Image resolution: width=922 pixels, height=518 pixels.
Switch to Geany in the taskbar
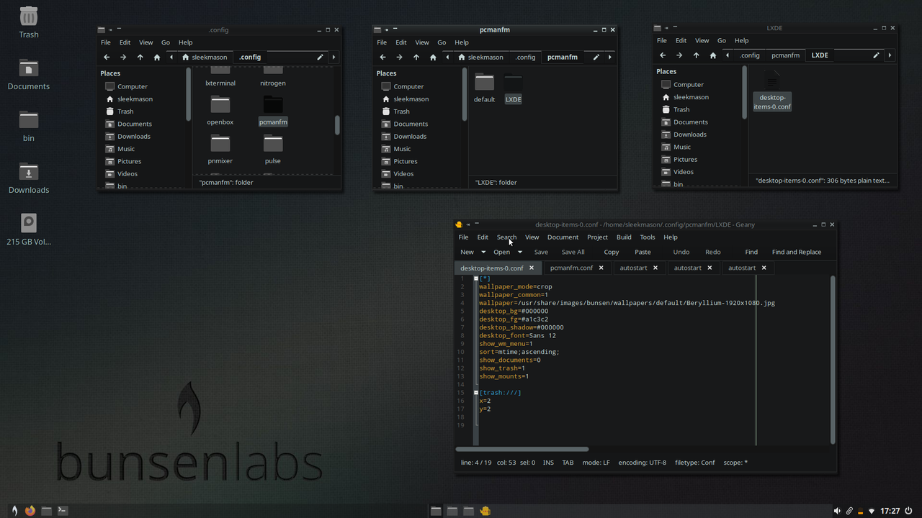[485, 511]
